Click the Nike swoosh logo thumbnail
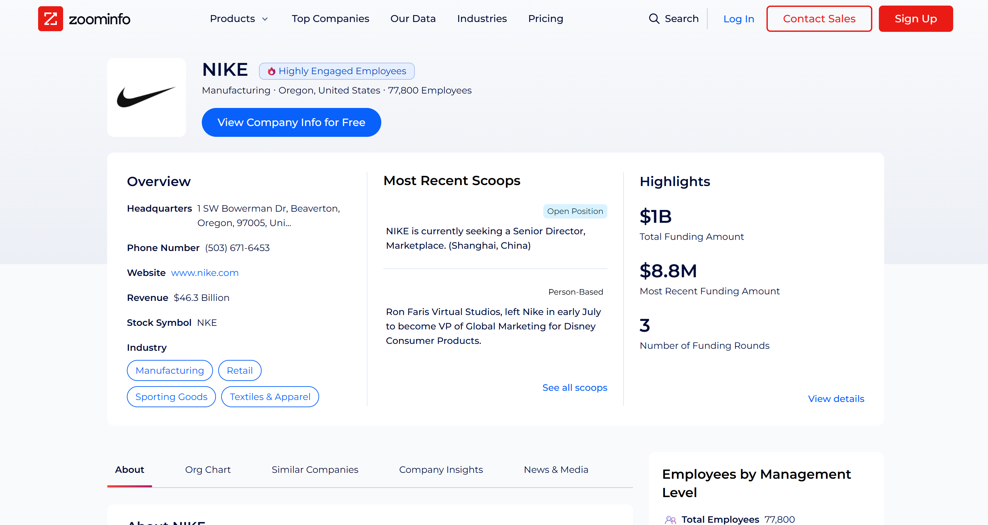The height and width of the screenshot is (525, 988). coord(147,98)
